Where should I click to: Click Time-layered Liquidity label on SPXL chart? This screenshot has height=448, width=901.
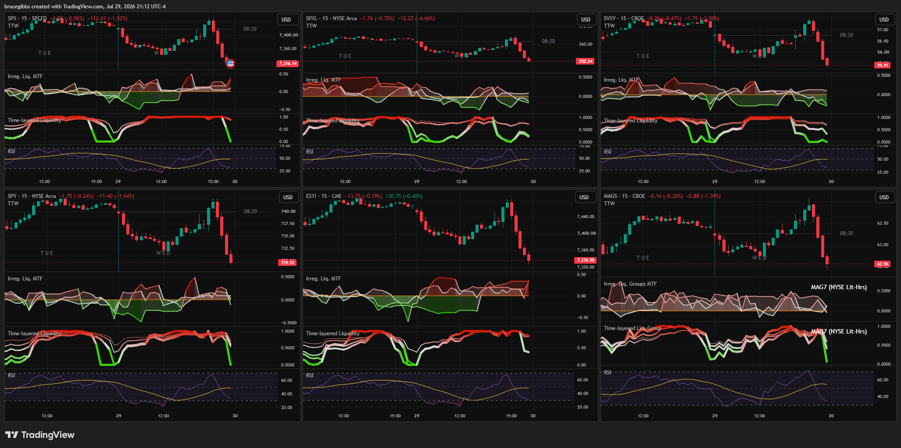tap(333, 121)
